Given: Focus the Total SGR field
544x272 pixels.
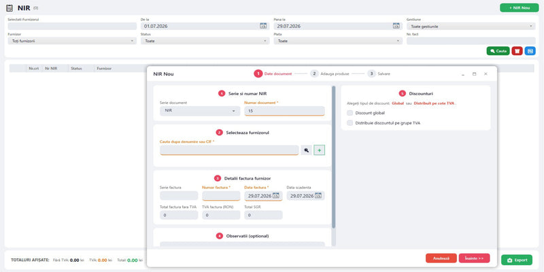Looking at the screenshot, I should click(263, 215).
